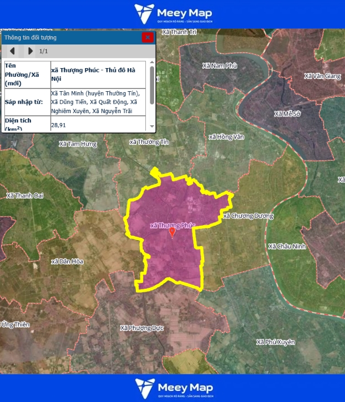
Task: Click the red location pin marker
Action: (172, 232)
